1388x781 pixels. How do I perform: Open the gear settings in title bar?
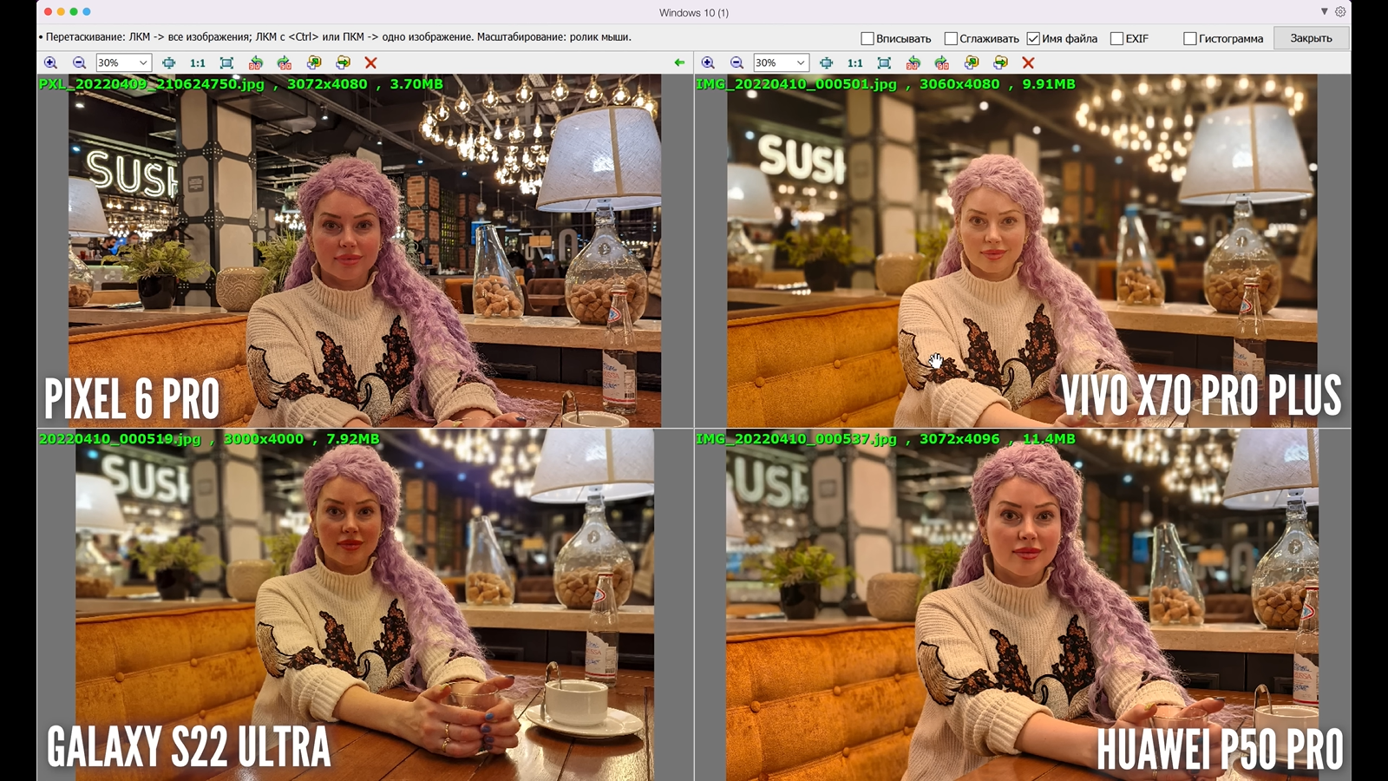[x=1340, y=11]
